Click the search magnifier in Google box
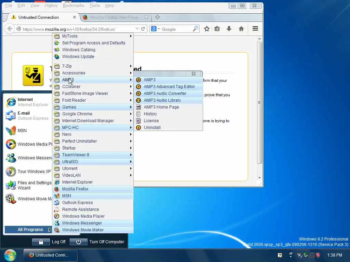Screen dimensions: 350x262 [195, 29]
